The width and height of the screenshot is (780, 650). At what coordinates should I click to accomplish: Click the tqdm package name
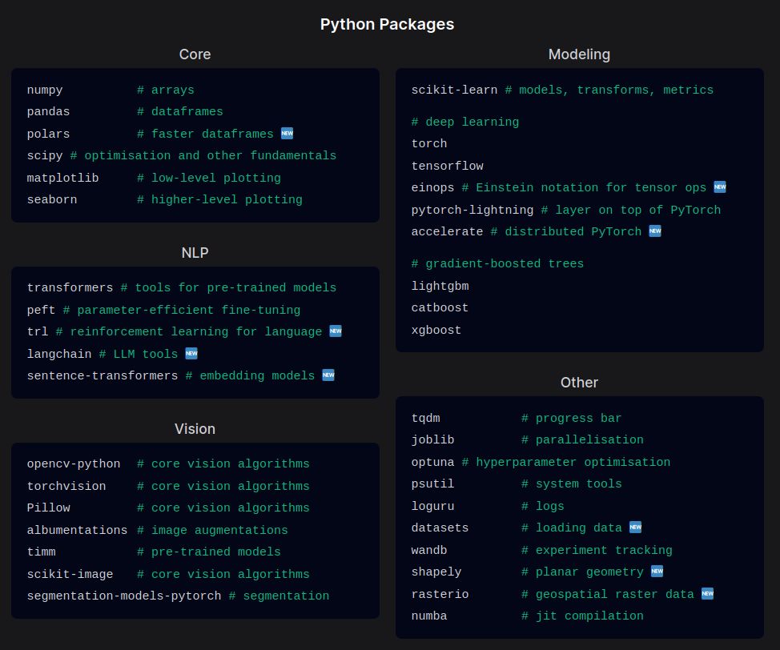coord(426,418)
